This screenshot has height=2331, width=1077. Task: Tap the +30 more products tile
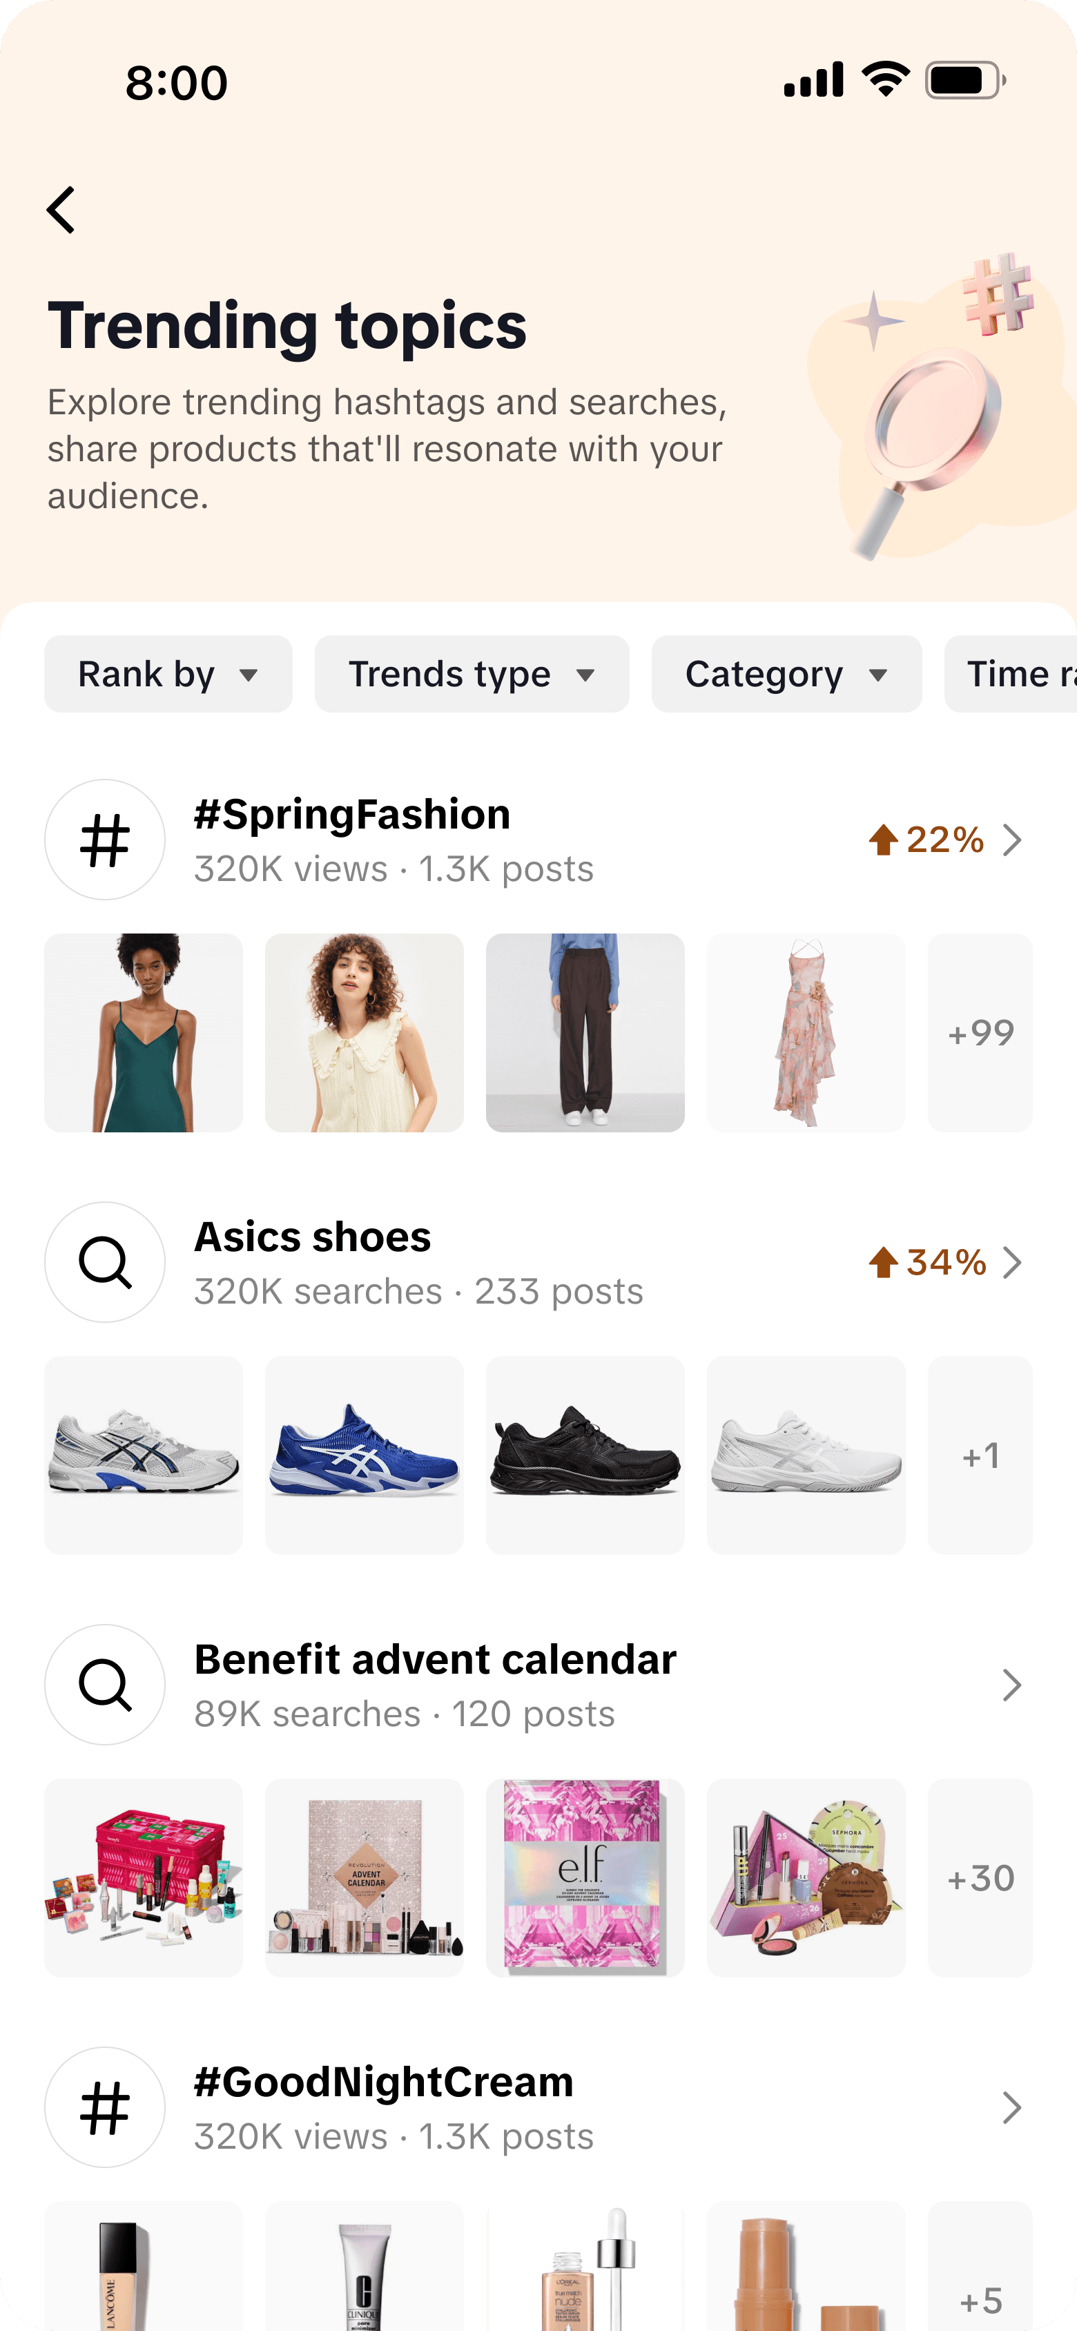click(980, 1877)
